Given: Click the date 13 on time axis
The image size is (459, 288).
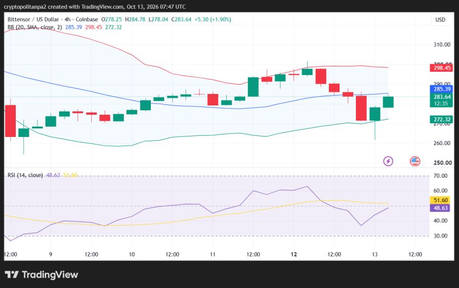Looking at the screenshot, I should pyautogui.click(x=375, y=254).
